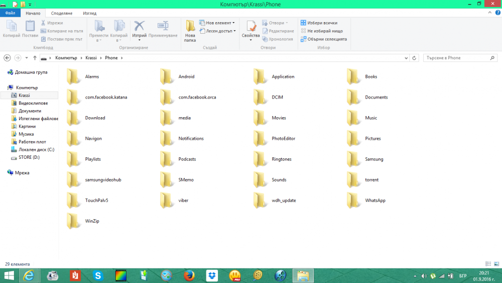Click Хронология (History) in the ribbon
This screenshot has height=283, width=502.
[277, 39]
